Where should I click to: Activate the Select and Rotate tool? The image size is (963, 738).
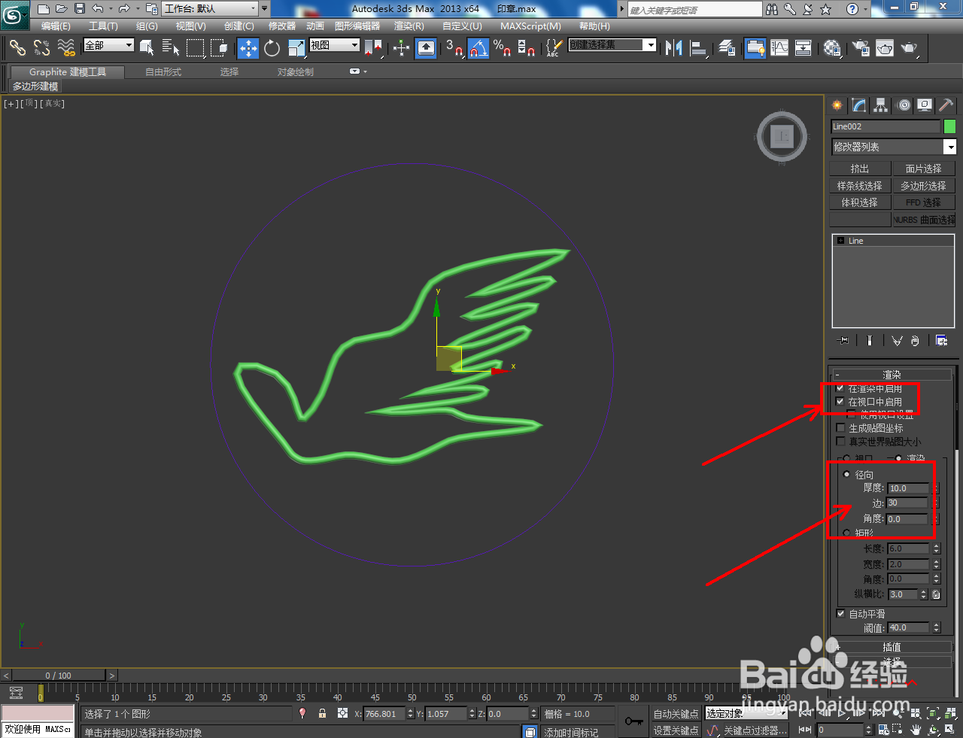(x=271, y=48)
